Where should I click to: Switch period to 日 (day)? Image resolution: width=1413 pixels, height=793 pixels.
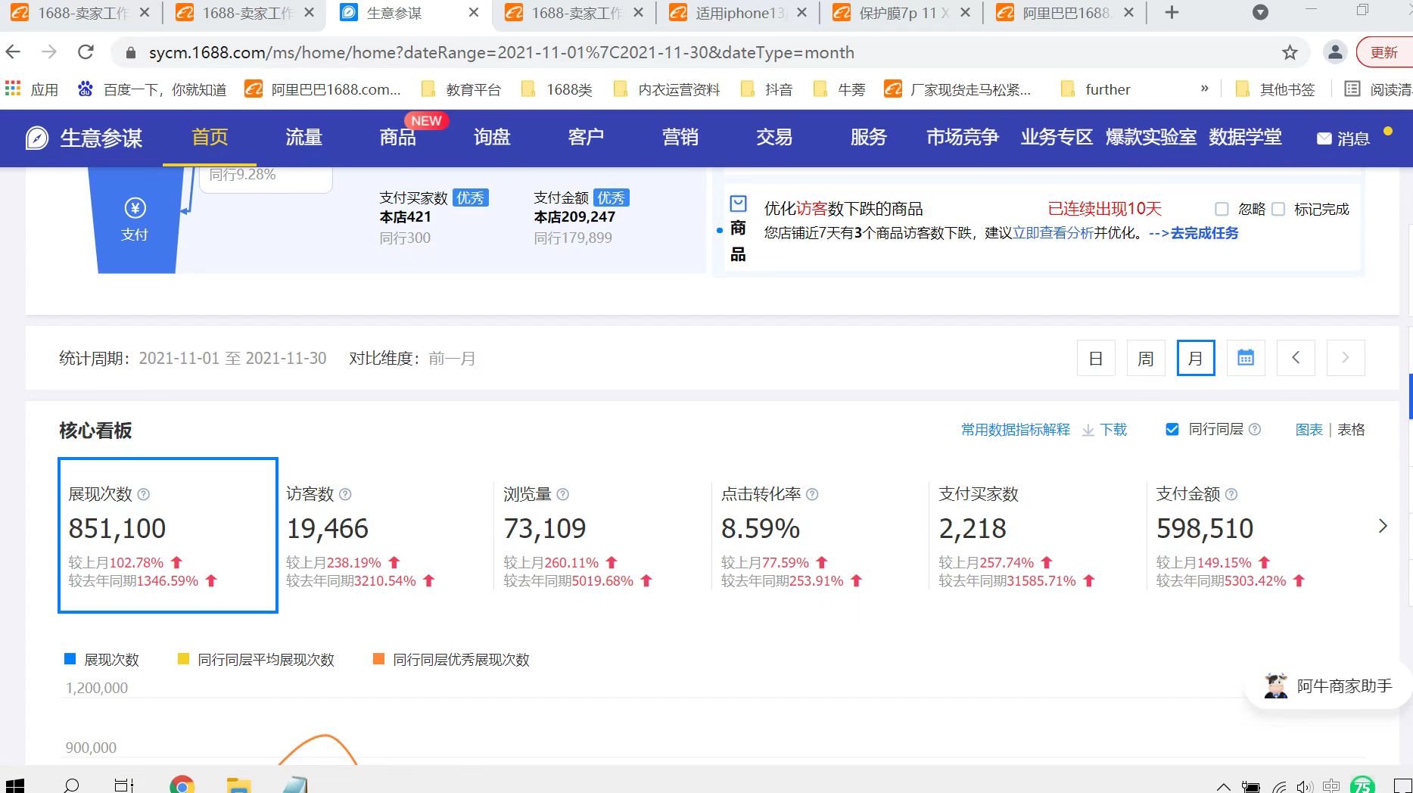[1096, 358]
